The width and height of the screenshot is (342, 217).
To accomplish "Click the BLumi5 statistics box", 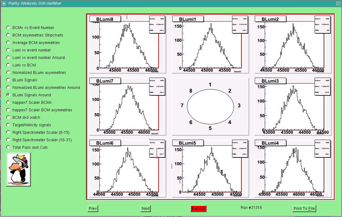I will click(x=240, y=148).
